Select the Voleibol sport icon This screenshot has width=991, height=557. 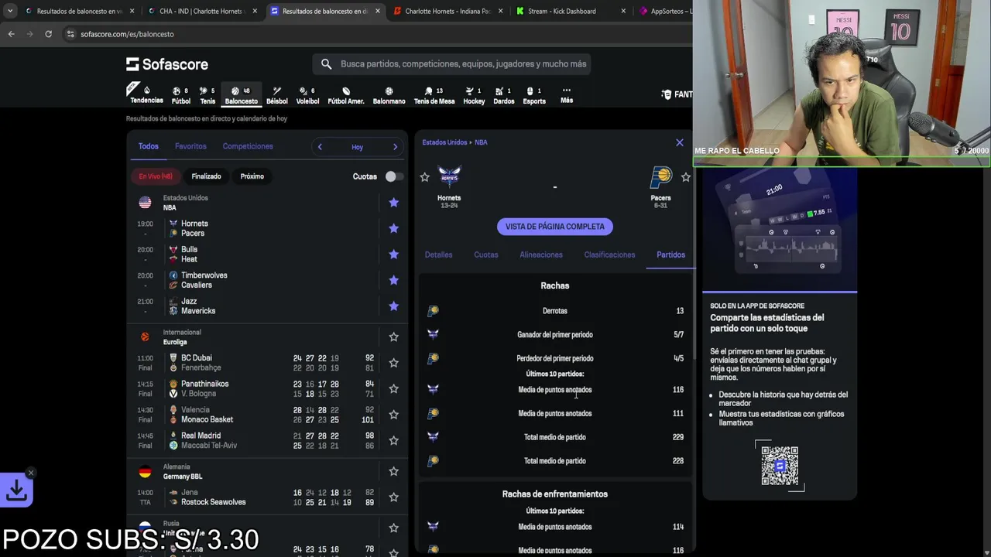point(307,95)
